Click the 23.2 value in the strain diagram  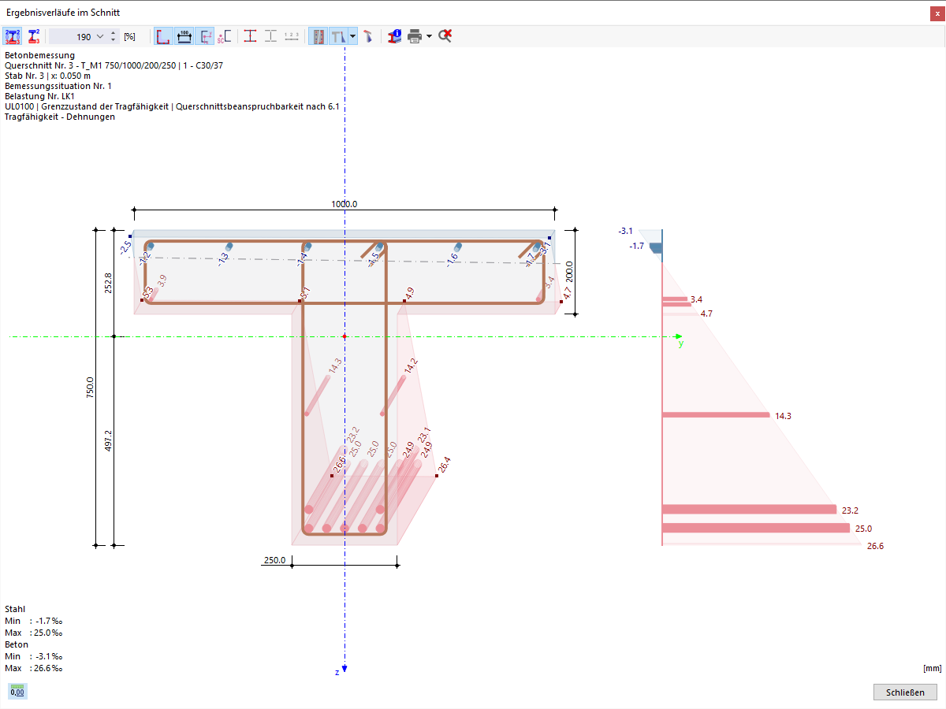pos(851,510)
